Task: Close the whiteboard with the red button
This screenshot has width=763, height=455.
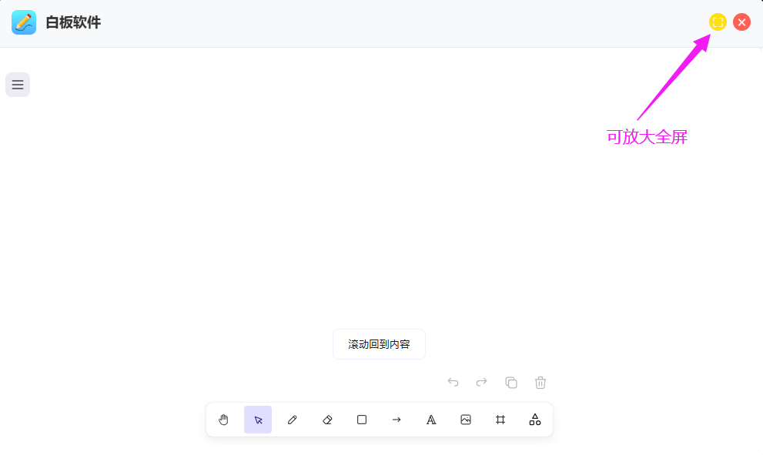Action: pyautogui.click(x=741, y=22)
